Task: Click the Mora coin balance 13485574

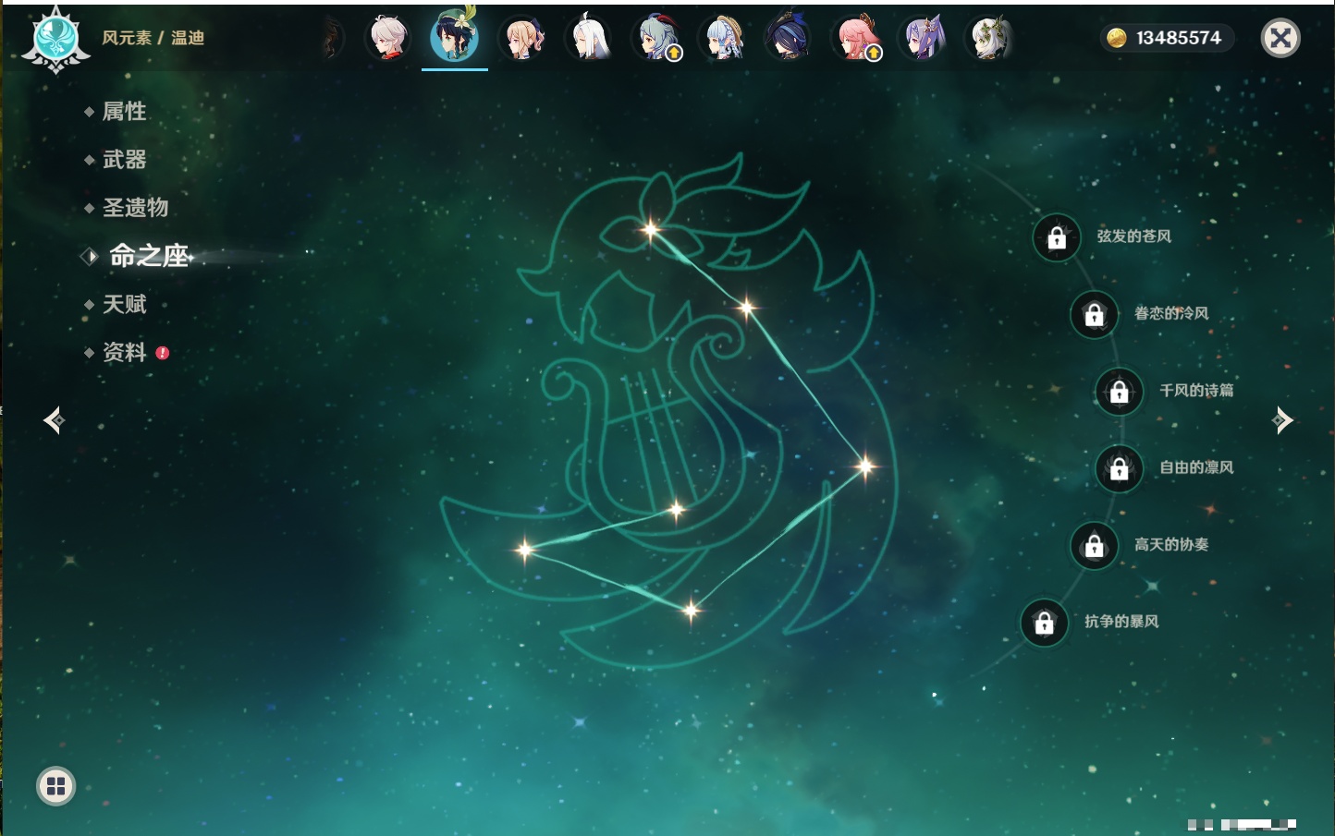Action: point(1167,38)
